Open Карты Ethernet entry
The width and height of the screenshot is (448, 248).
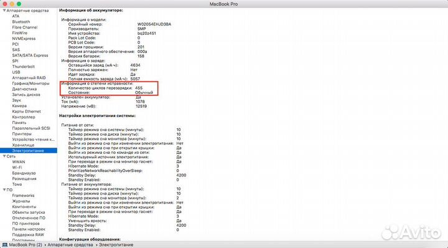(x=26, y=112)
